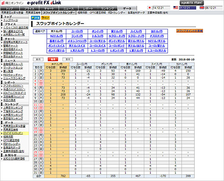Open ニュースランキング sidebar link

coord(14,78)
